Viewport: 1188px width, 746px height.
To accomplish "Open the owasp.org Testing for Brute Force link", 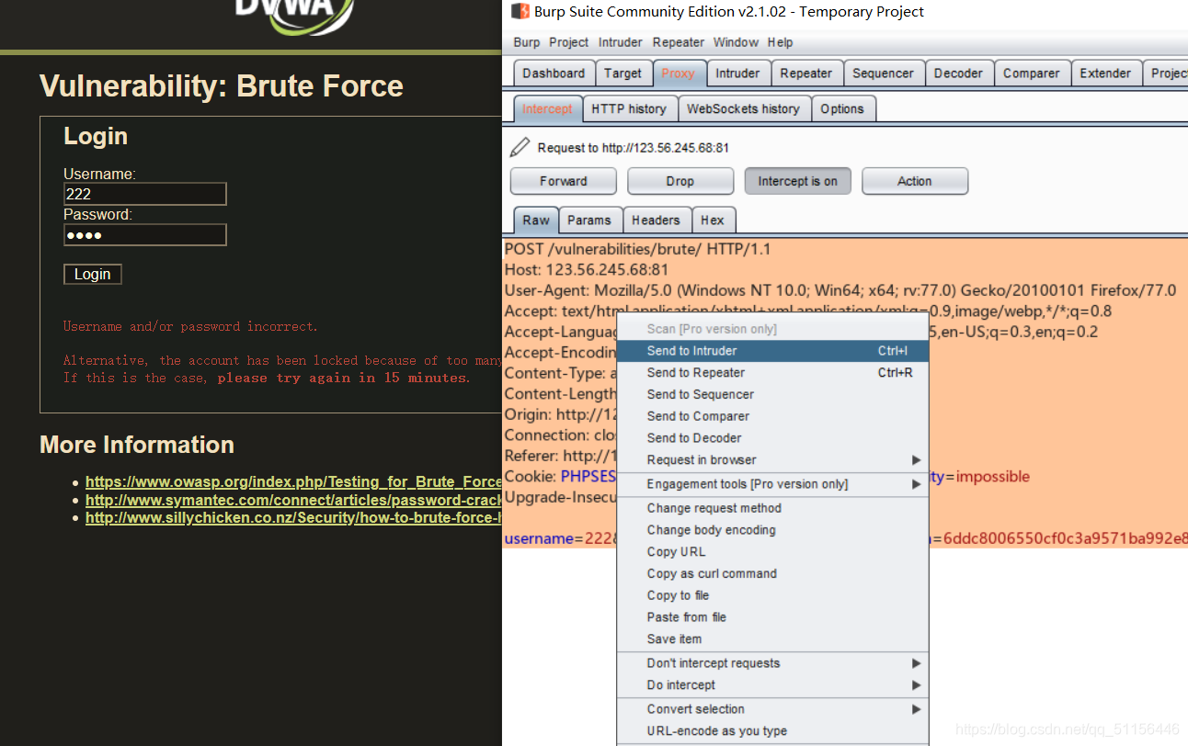I will (293, 481).
